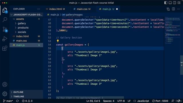
Task: Split the editor to the right
Action: click(x=174, y=9)
